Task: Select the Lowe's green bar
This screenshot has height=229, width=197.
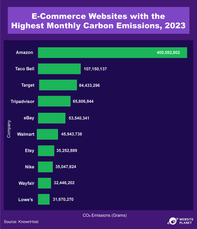Action: [x=44, y=199]
